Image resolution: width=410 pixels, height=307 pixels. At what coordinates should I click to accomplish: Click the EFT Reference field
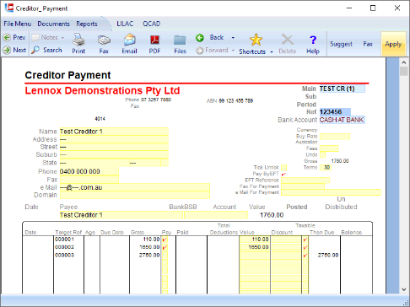tap(305, 180)
